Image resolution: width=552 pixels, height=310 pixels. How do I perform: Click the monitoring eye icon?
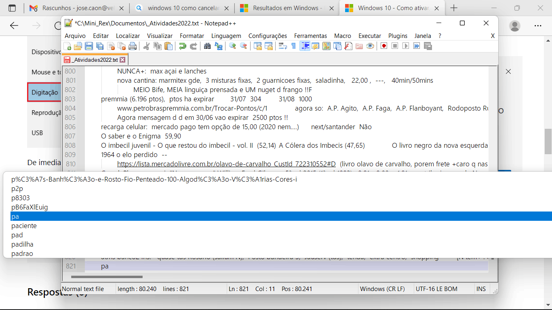coord(370,46)
